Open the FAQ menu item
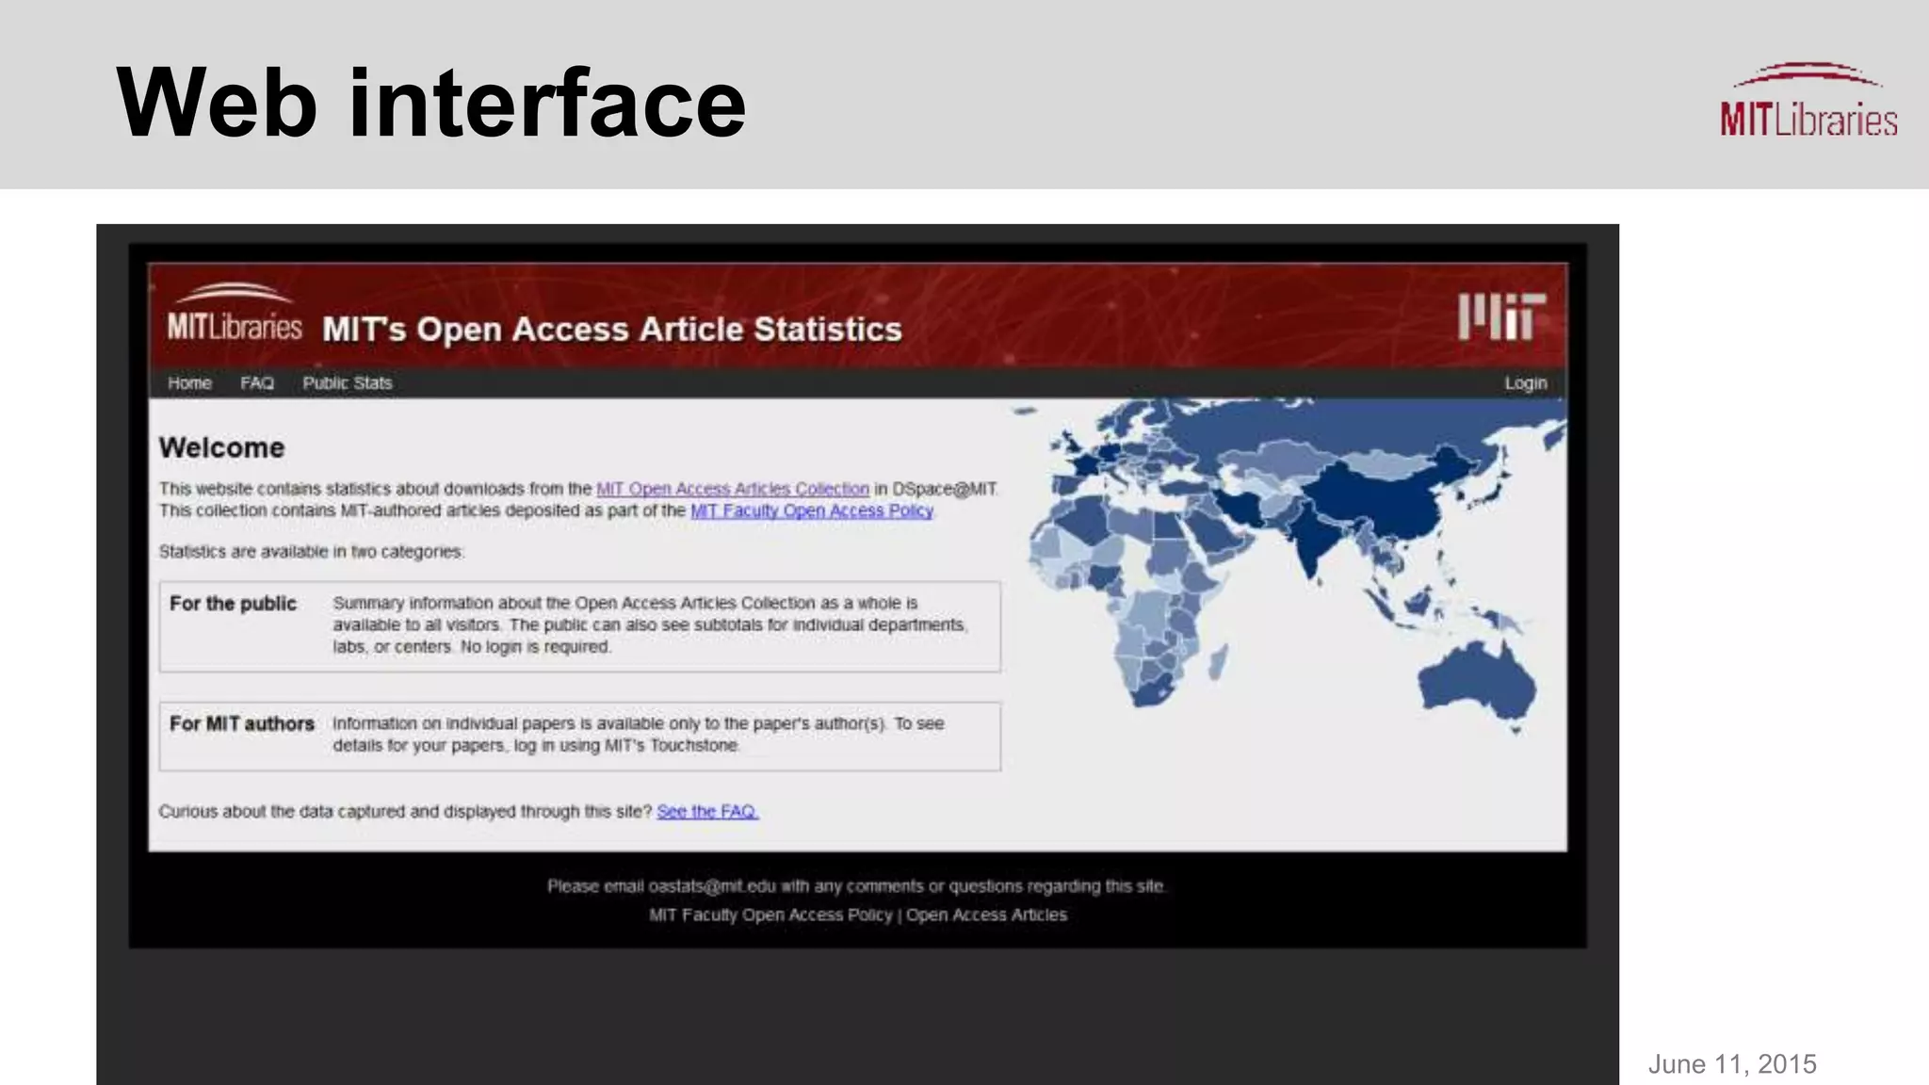 tap(257, 383)
